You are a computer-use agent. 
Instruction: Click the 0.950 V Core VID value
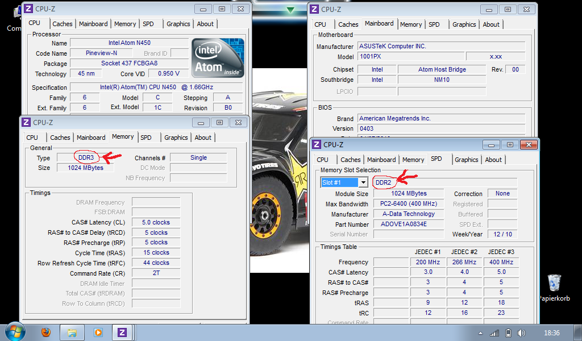pos(168,73)
